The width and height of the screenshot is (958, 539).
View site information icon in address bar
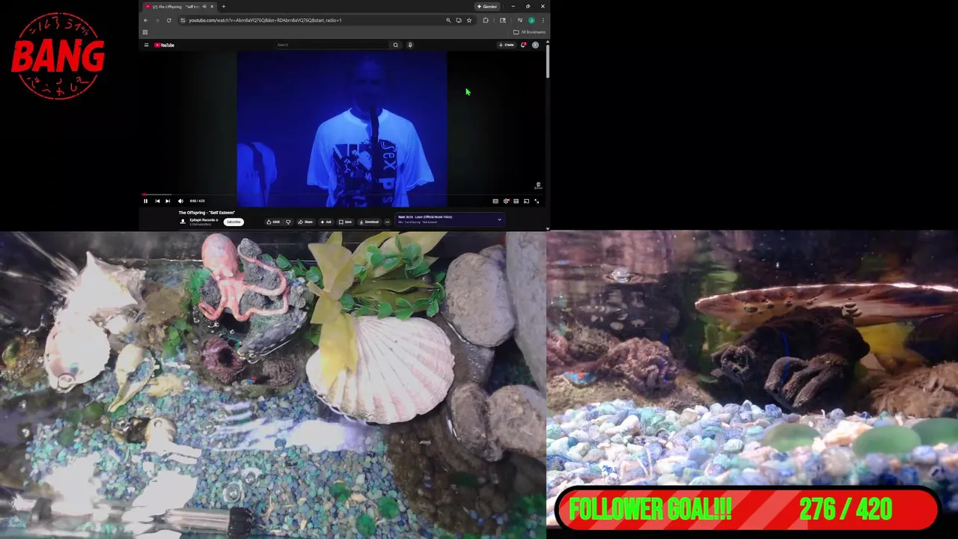(182, 20)
